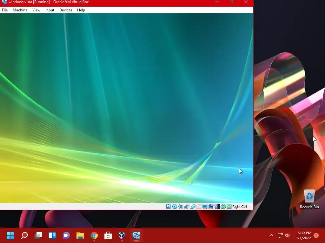Launch Google Chrome from the taskbar
The image size is (325, 243).
pyautogui.click(x=94, y=235)
